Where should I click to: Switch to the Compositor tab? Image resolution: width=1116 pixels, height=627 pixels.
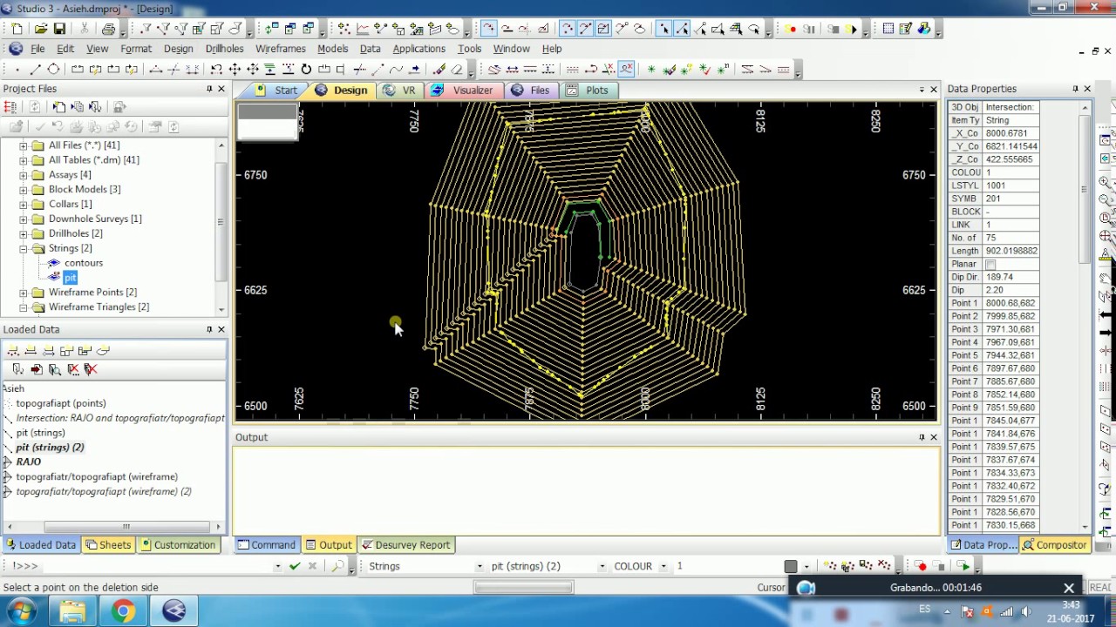(x=1055, y=545)
